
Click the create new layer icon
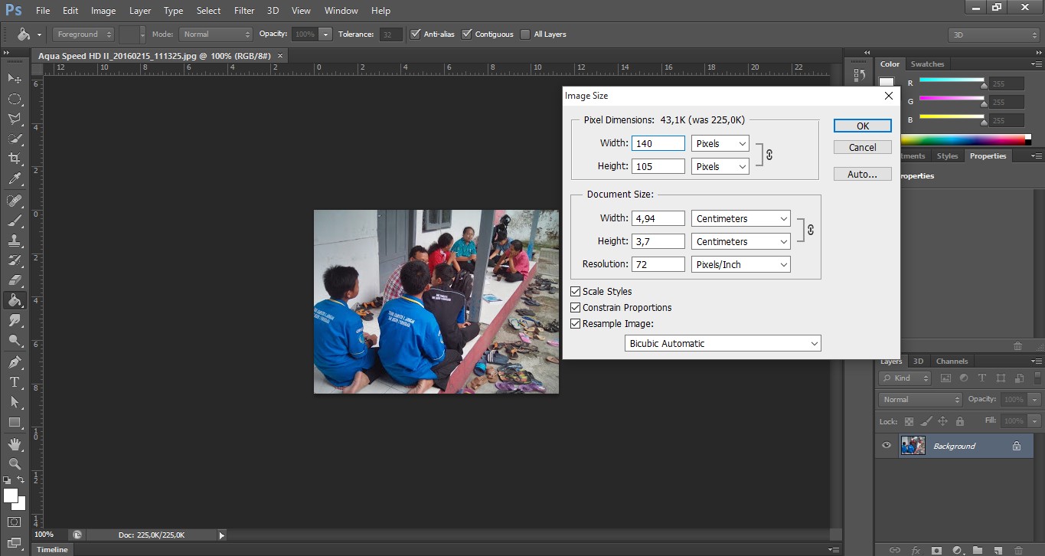tap(998, 549)
